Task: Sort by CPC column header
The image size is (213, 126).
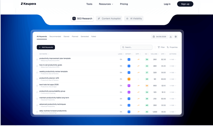Action: [x=163, y=54]
